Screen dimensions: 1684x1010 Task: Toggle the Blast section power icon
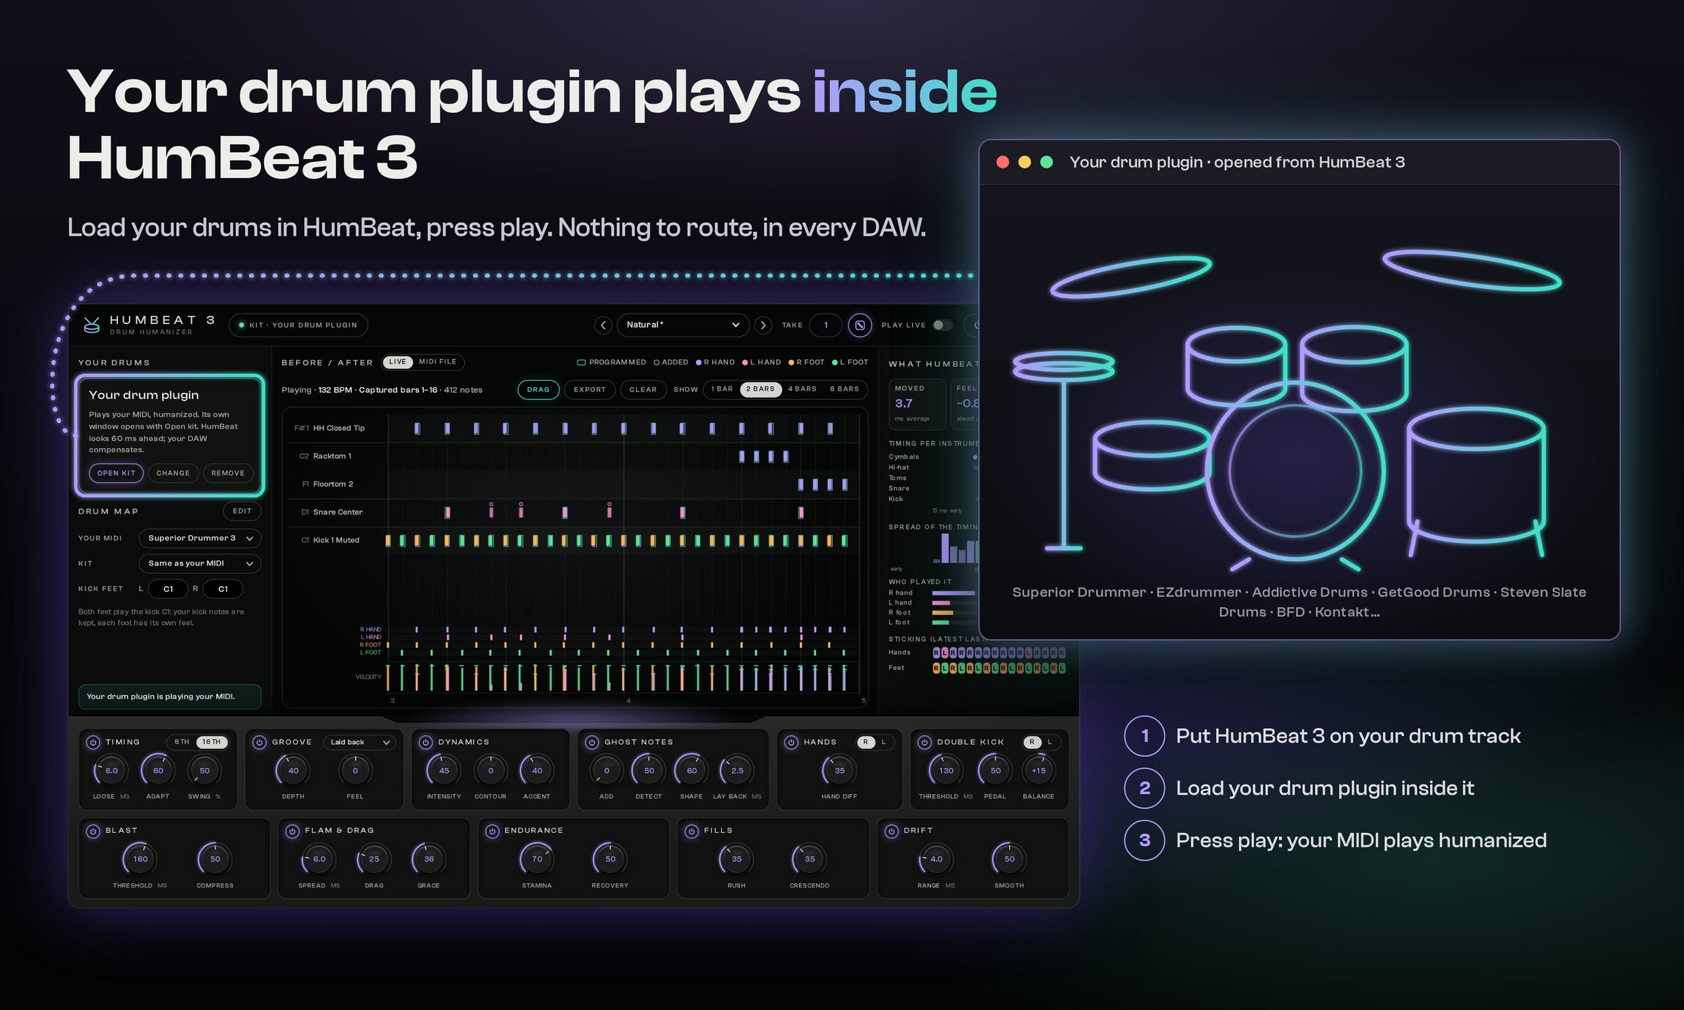click(x=93, y=830)
